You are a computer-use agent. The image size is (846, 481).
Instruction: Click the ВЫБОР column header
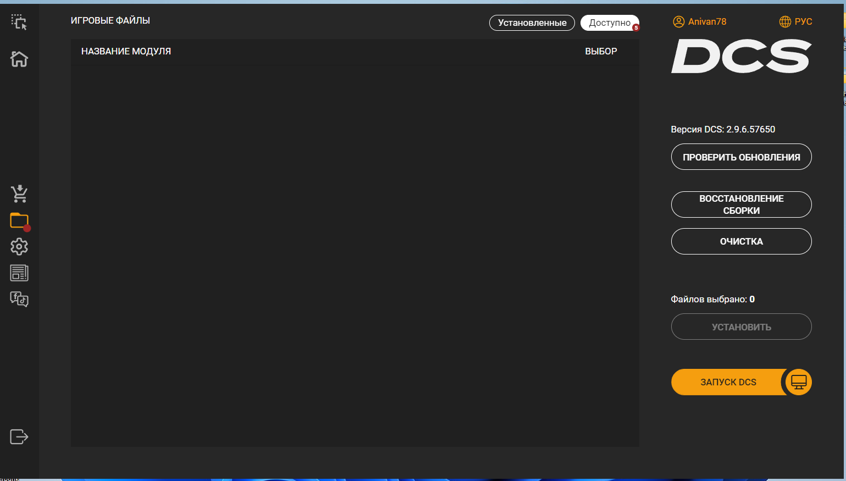[x=601, y=51]
